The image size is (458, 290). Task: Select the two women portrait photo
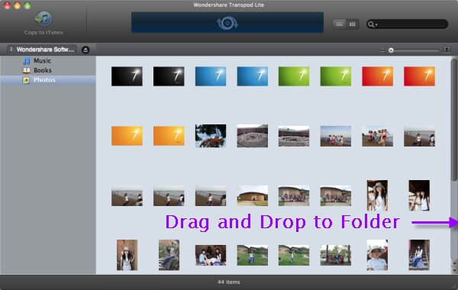[x=419, y=195]
